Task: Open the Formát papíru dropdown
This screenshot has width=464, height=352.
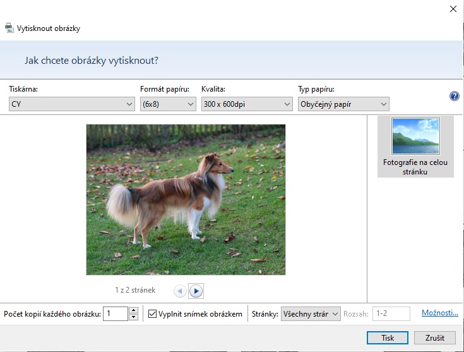Action: tap(168, 104)
